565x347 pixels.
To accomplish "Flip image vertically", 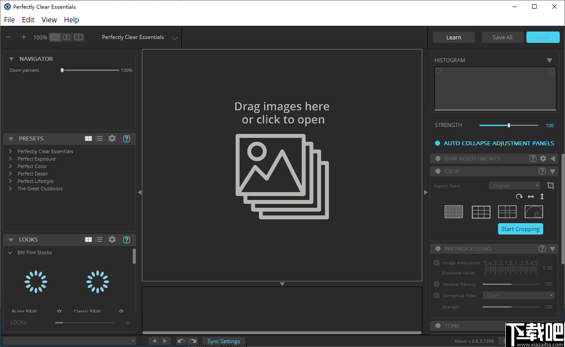I will [x=542, y=197].
